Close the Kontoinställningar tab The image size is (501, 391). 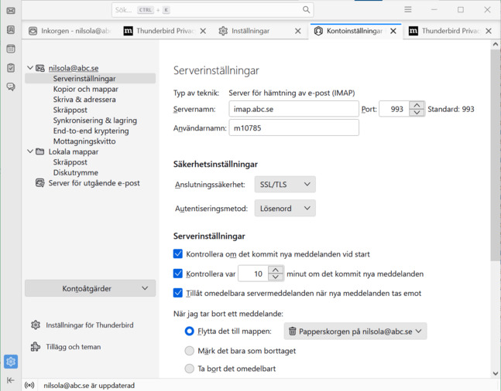pos(393,31)
